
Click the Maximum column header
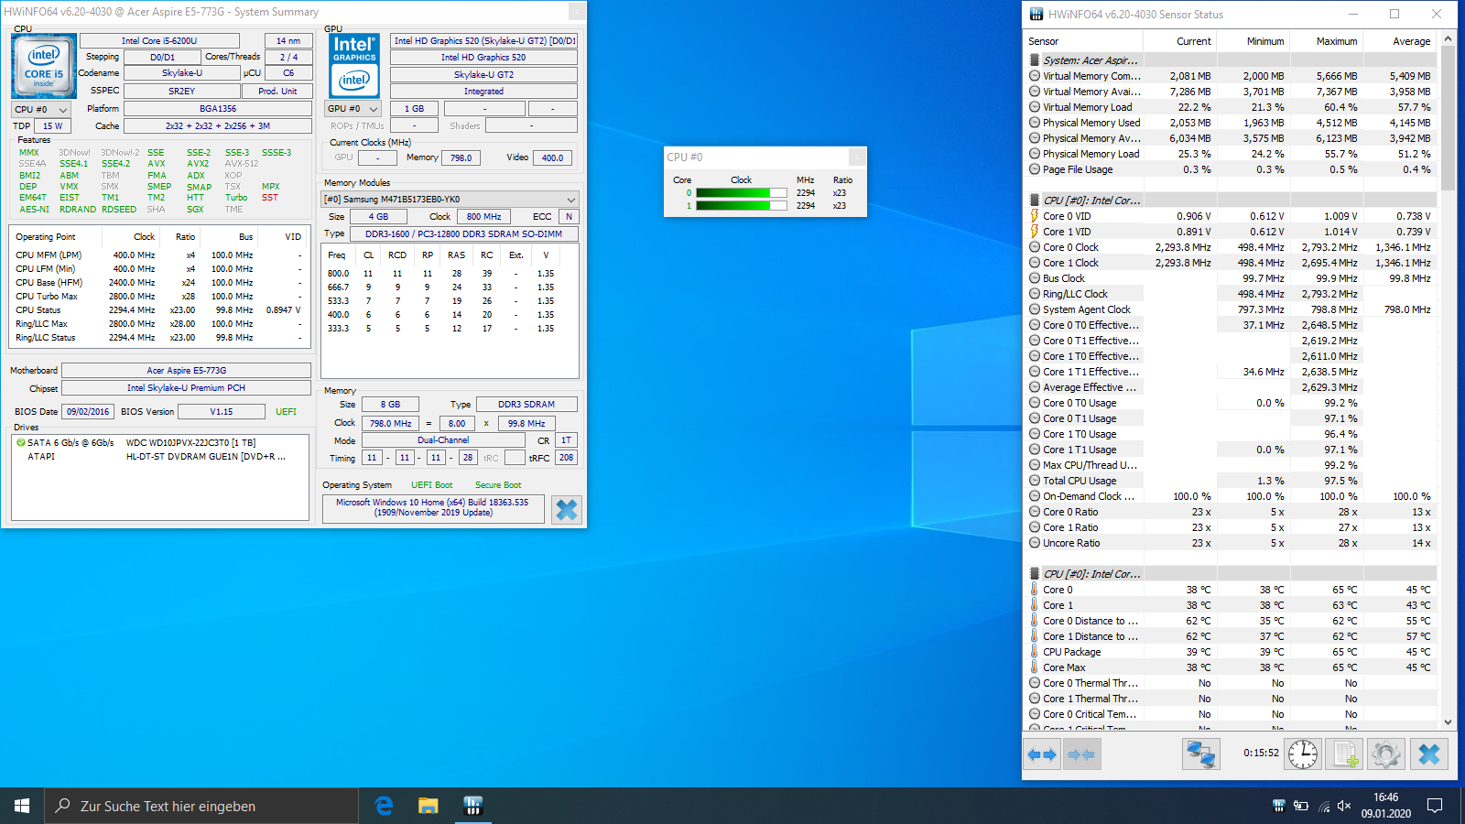pyautogui.click(x=1326, y=41)
